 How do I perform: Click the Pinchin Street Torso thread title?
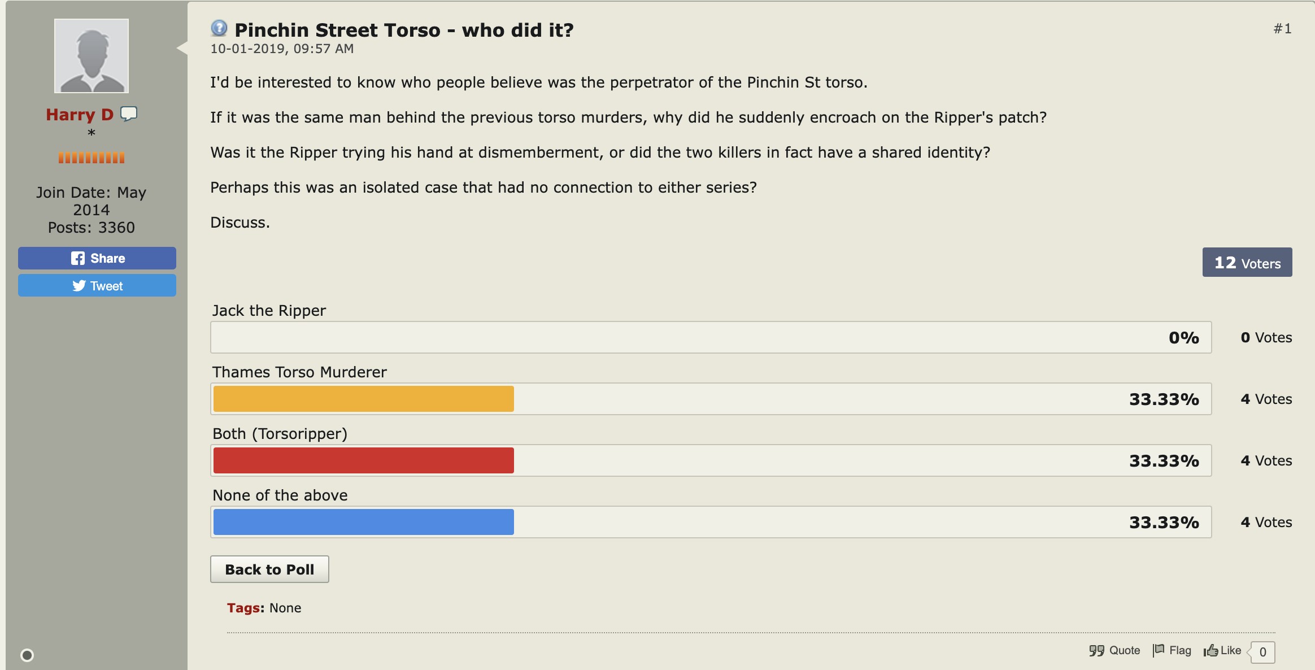[x=404, y=30]
